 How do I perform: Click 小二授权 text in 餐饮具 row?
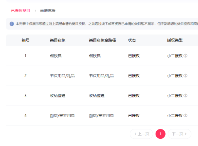coord(175,56)
